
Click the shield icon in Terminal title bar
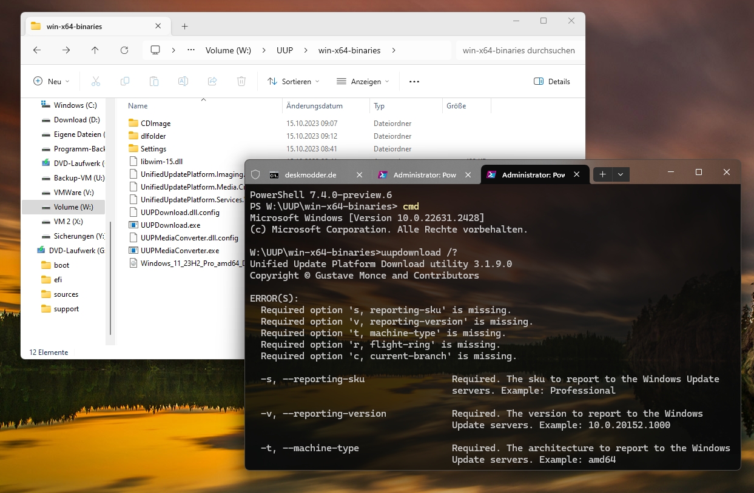(x=255, y=174)
